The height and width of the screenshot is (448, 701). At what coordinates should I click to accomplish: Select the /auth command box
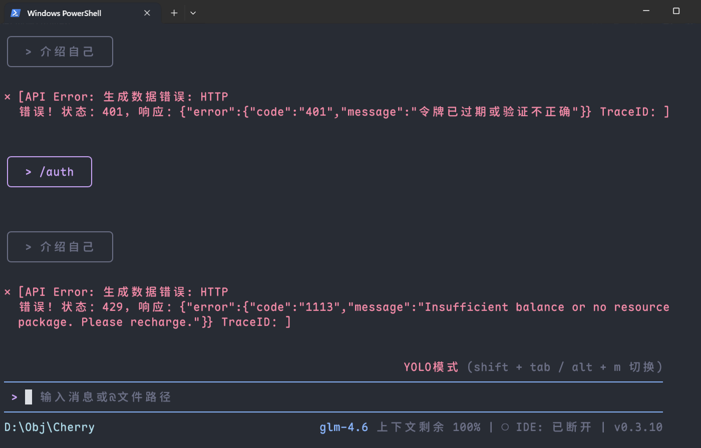pos(50,172)
